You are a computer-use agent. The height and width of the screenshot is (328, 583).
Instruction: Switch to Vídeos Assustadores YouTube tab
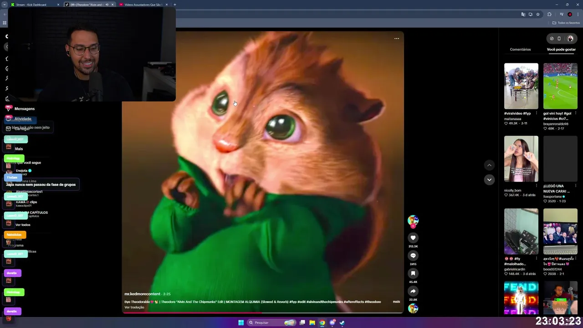pos(143,5)
